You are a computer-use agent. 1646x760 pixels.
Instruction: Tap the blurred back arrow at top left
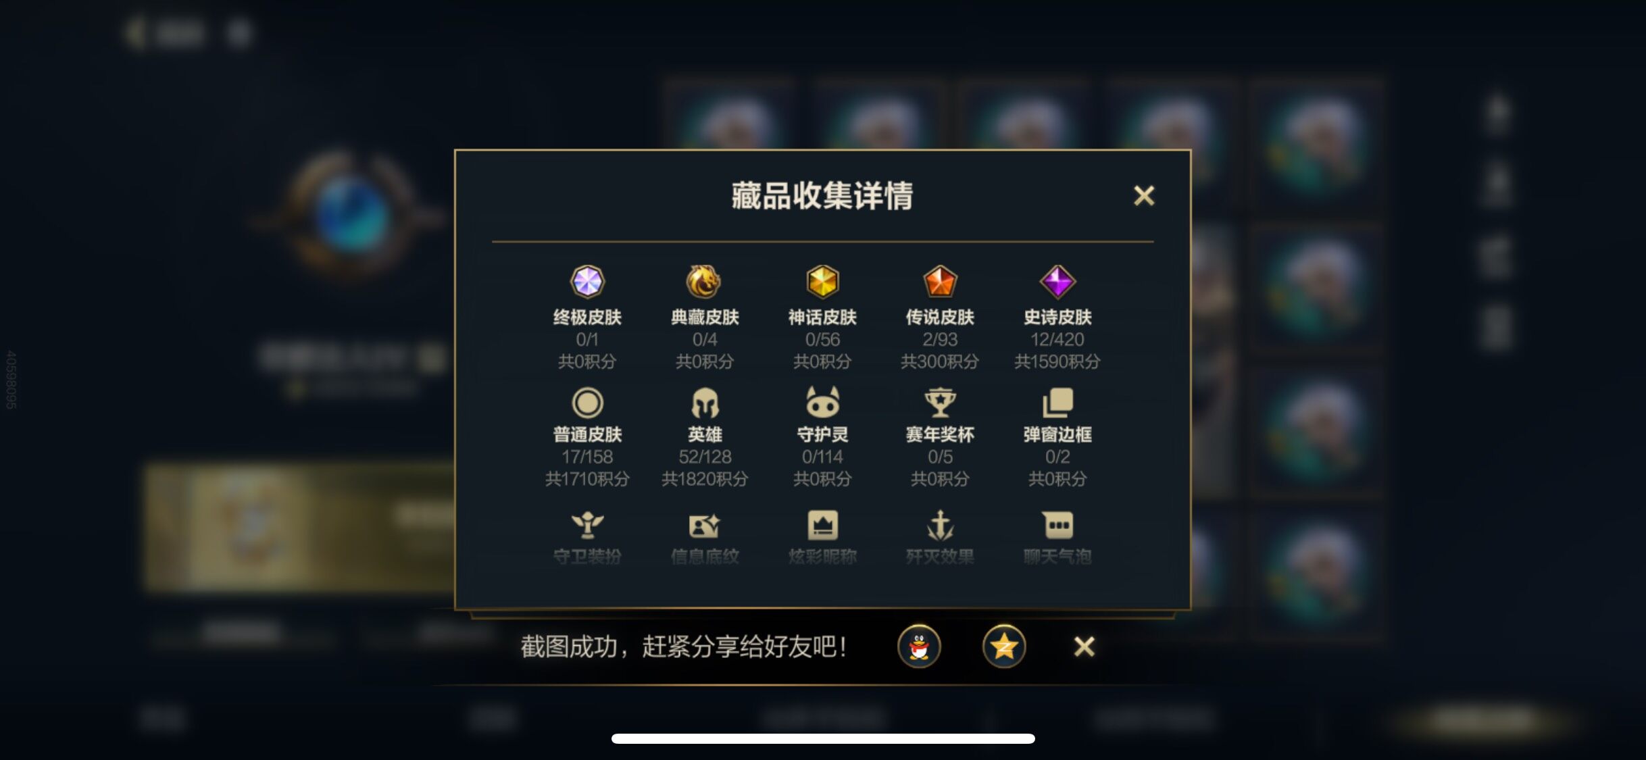(135, 32)
